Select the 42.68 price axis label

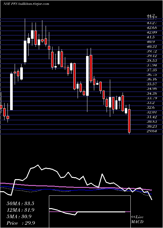coord(152,28)
